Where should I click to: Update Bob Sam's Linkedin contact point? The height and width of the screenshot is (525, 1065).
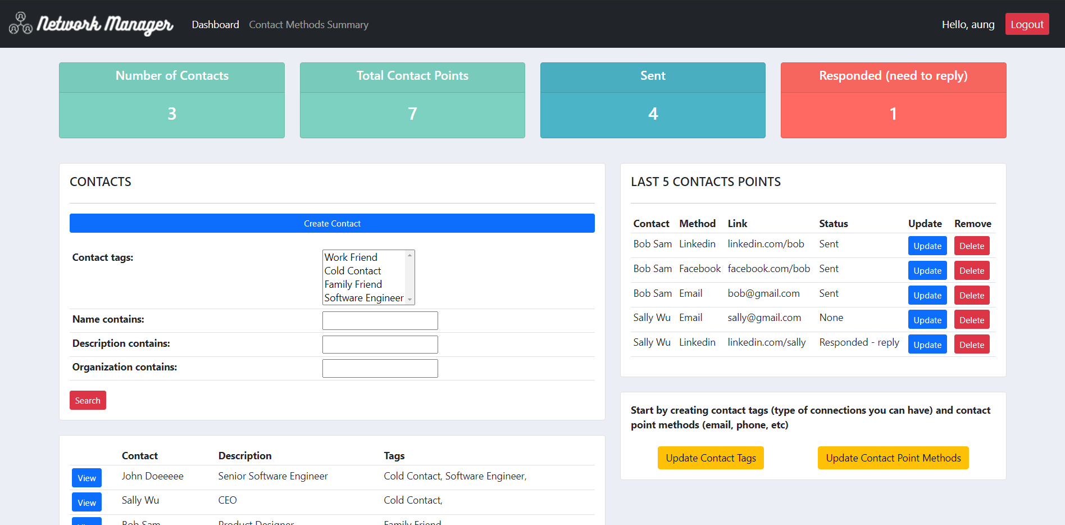click(x=927, y=246)
